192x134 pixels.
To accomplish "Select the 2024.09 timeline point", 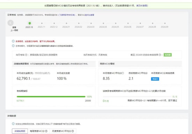I will pos(165,23).
